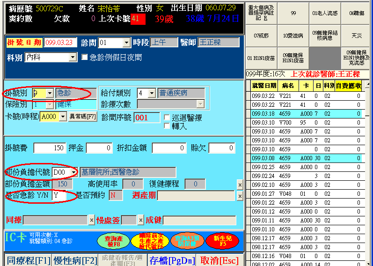
Task: Clear the 同療 field with its x button
Action: coord(91,220)
